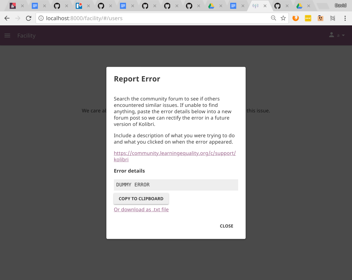Switch to the Google Drive tab nearest David
This screenshot has height=280, width=352.
pyautogui.click(x=299, y=6)
